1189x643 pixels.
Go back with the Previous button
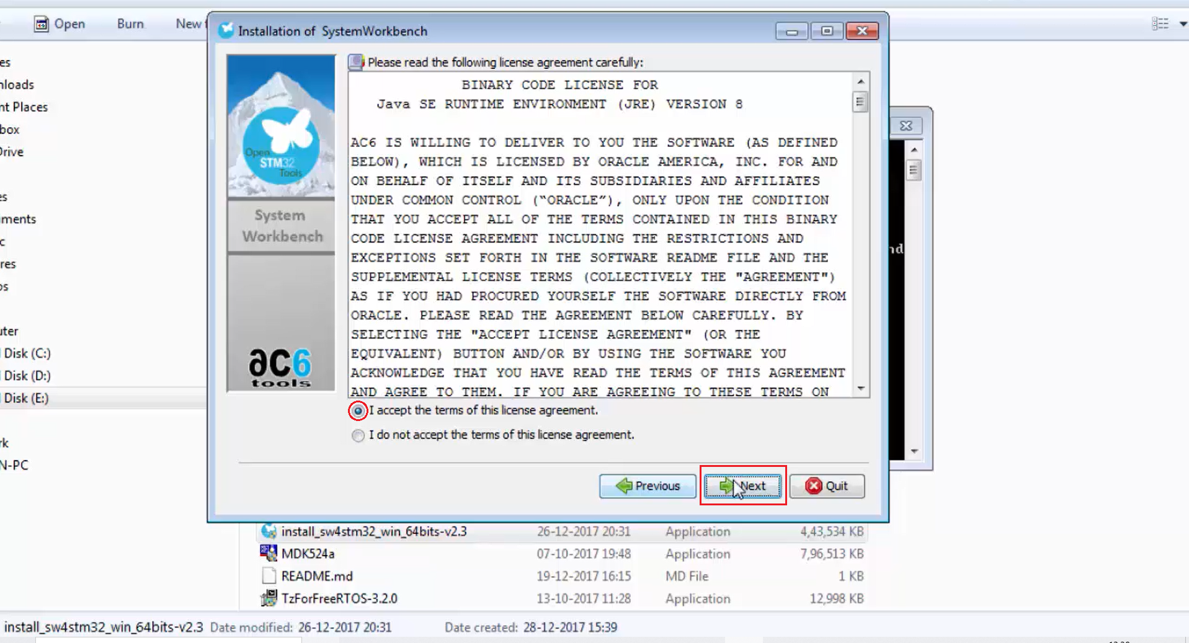coord(648,486)
